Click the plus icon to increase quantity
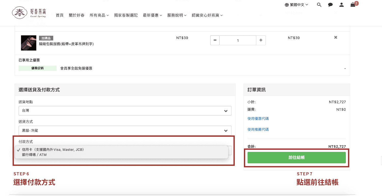 [x=261, y=40]
